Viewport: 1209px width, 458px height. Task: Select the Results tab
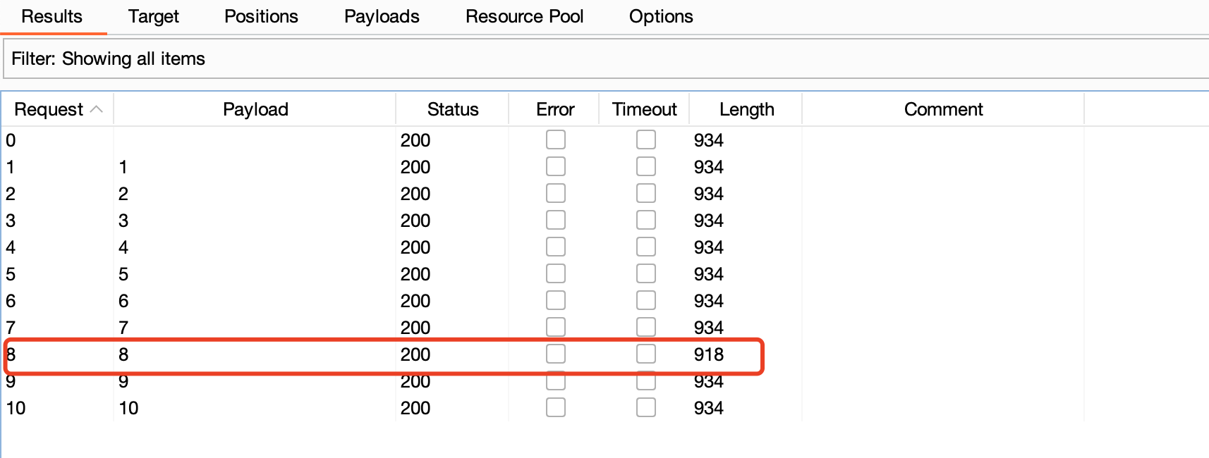51,16
